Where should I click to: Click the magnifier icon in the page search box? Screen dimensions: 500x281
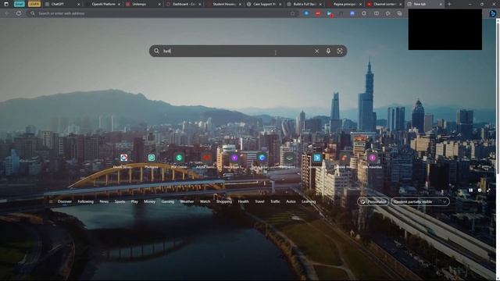click(x=156, y=51)
